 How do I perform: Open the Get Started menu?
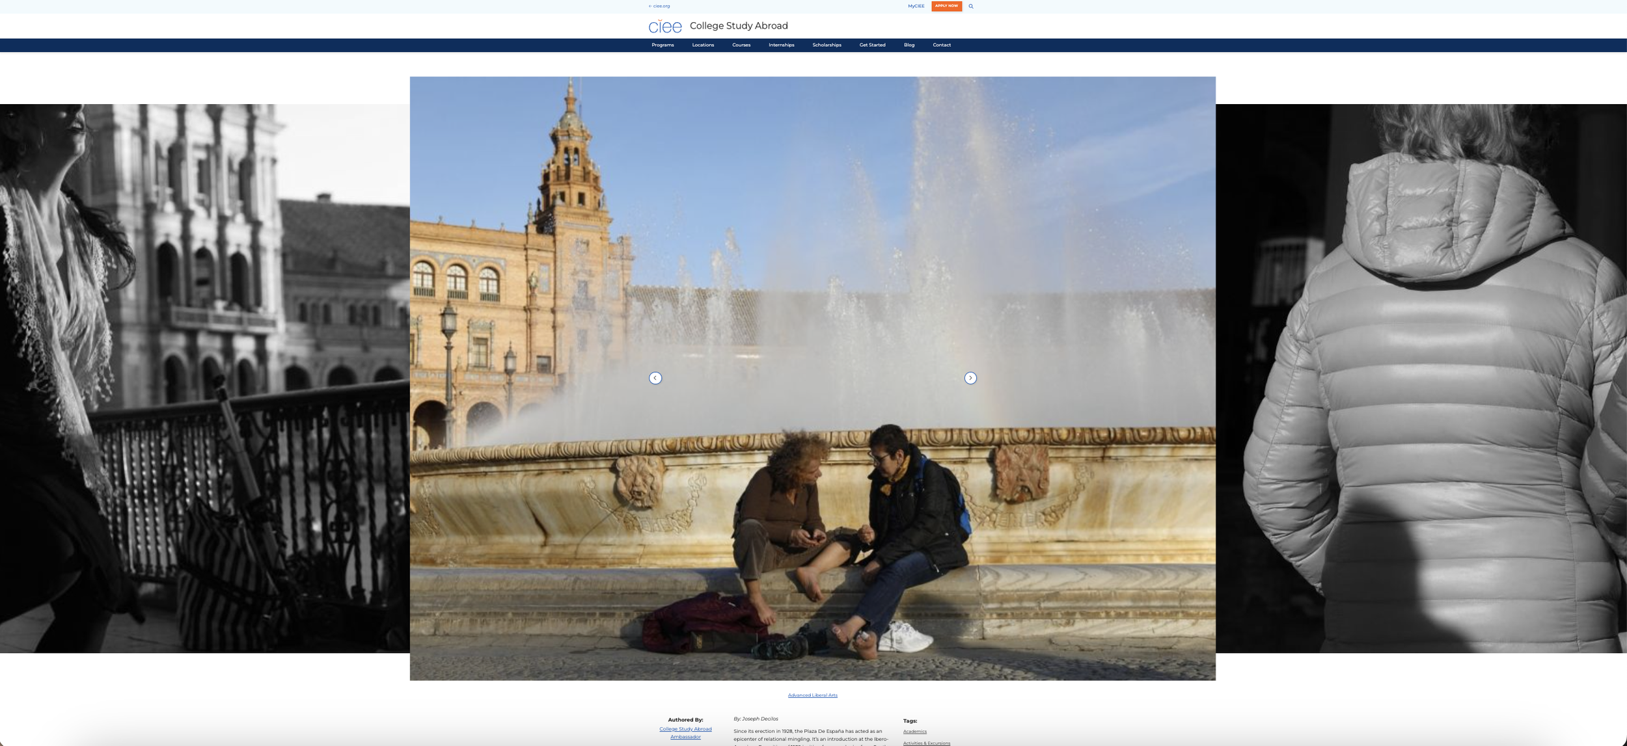[x=872, y=45]
